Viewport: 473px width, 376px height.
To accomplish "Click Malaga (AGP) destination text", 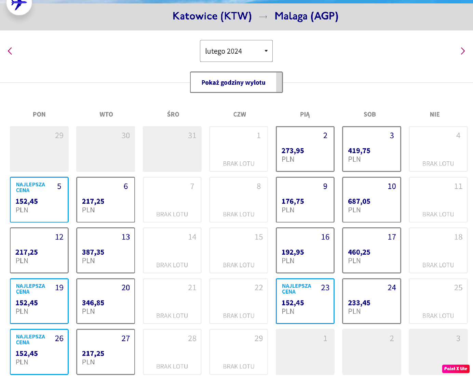I will pyautogui.click(x=307, y=16).
